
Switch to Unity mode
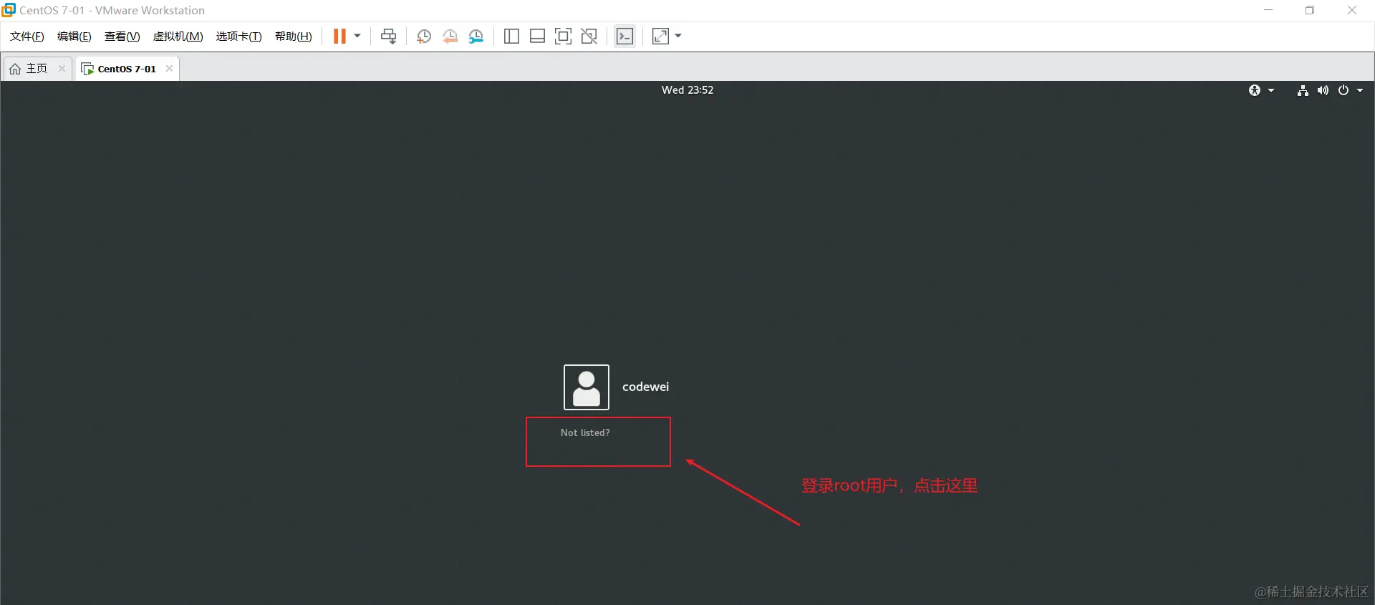coord(589,37)
